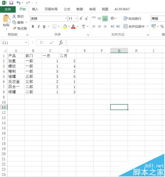
Task: Toggle Underline formatting
Action: pyautogui.click(x=44, y=26)
